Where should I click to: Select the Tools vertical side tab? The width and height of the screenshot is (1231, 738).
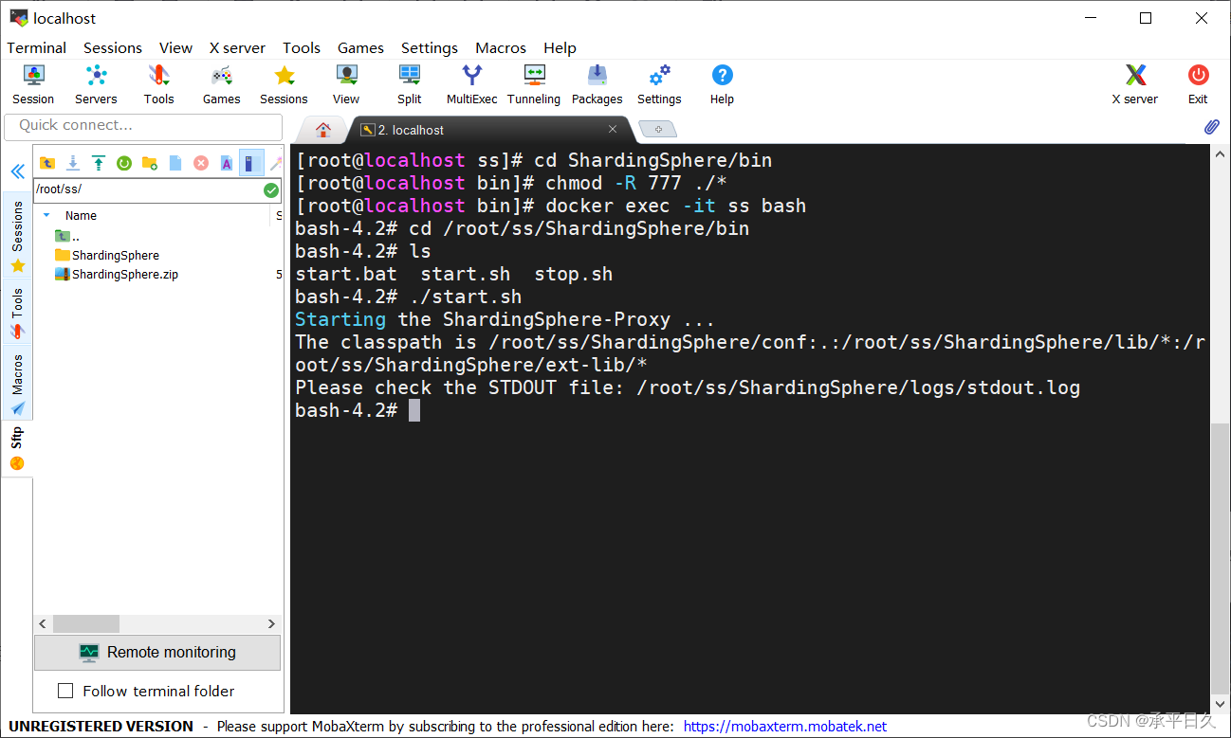coord(17,313)
